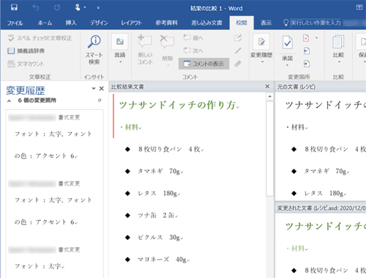Click the 実行したい作業を入力 search box
The width and height of the screenshot is (366, 278).
pos(315,23)
